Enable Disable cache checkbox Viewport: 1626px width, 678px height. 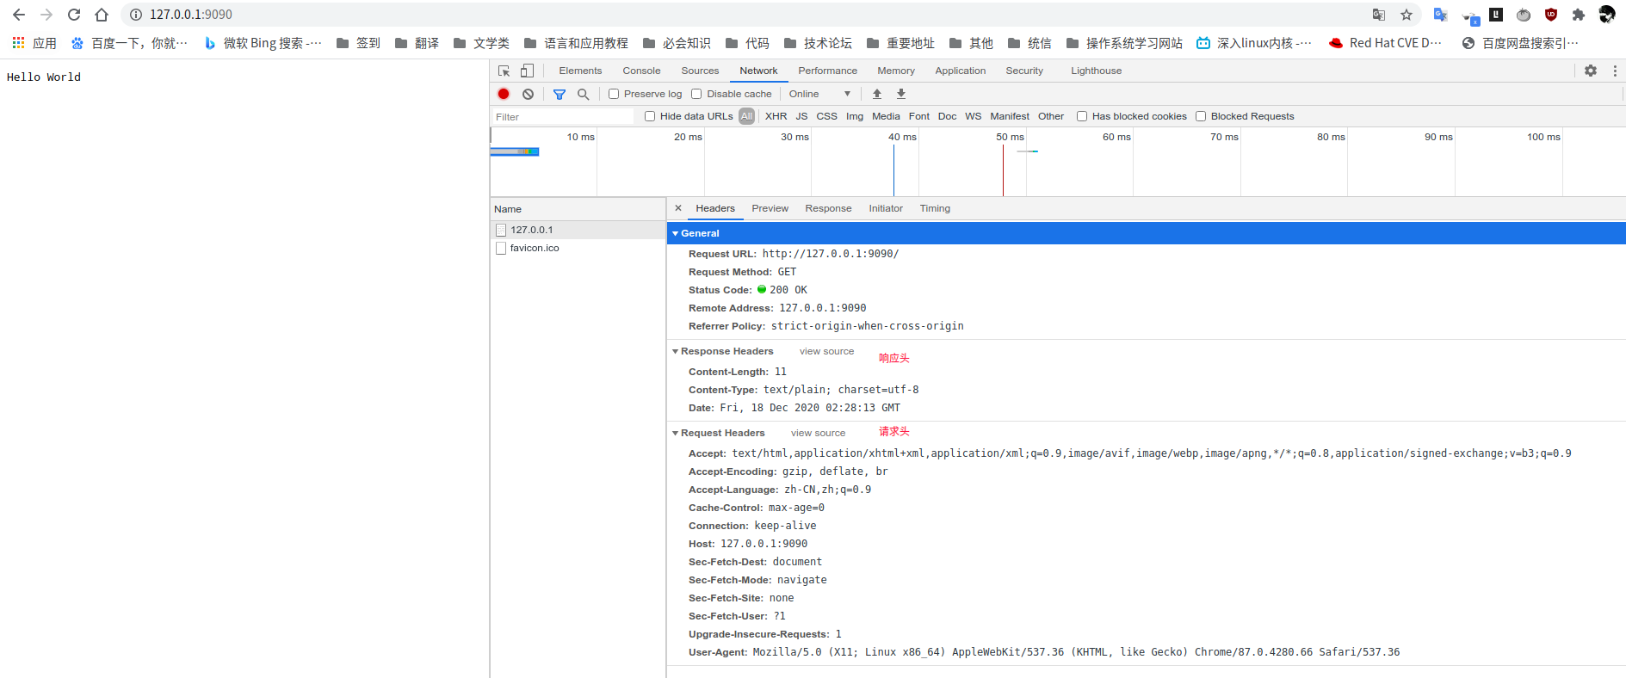pos(696,94)
